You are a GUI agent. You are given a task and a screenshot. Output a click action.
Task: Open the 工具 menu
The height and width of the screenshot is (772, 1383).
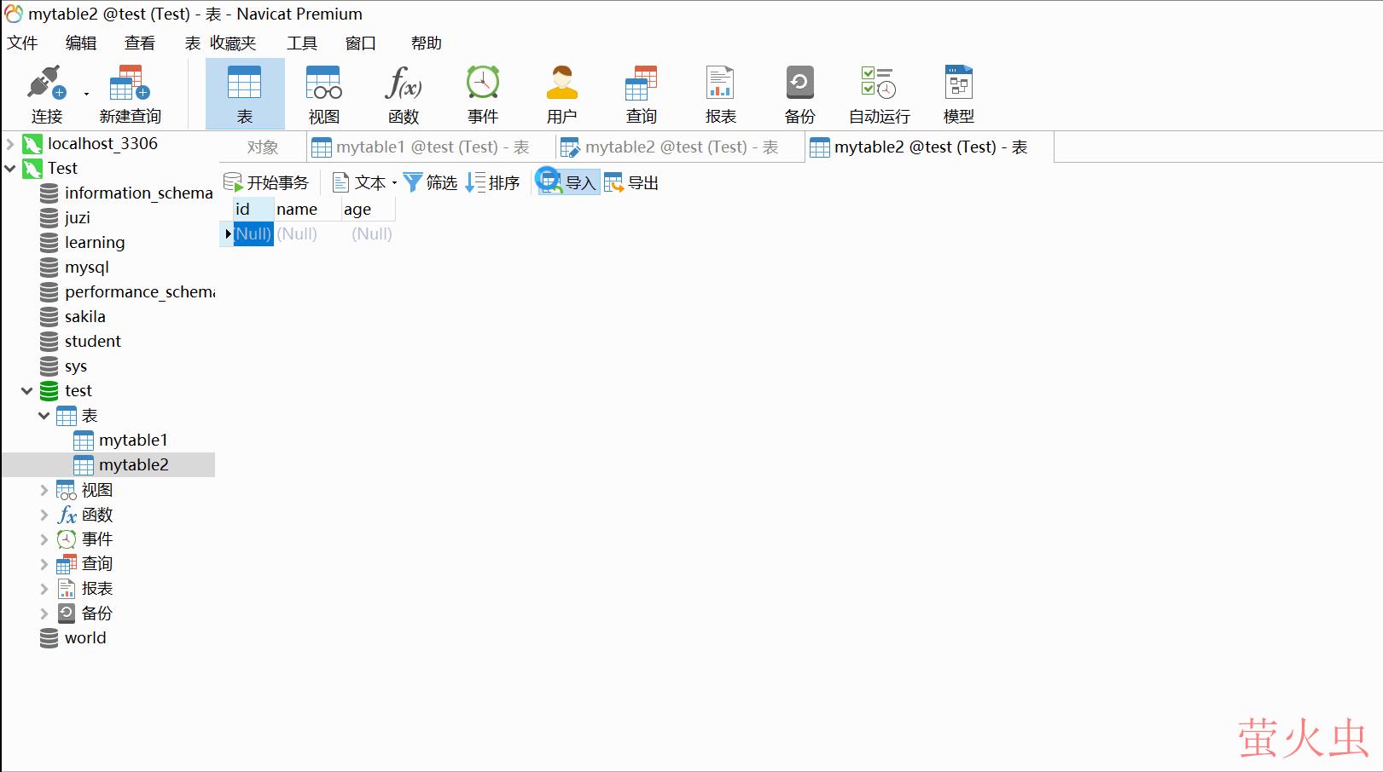coord(300,43)
